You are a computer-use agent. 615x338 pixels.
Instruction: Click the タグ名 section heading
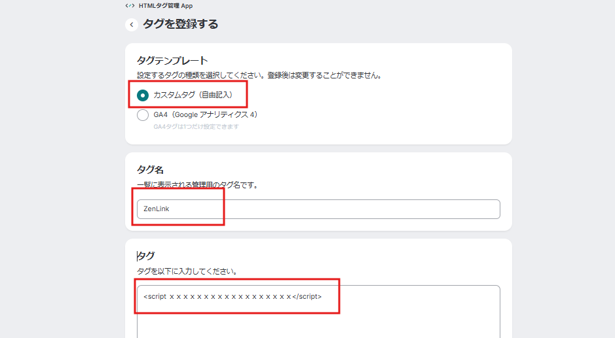(150, 169)
